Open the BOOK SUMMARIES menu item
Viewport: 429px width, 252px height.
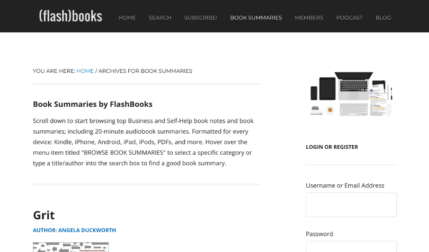click(x=256, y=18)
